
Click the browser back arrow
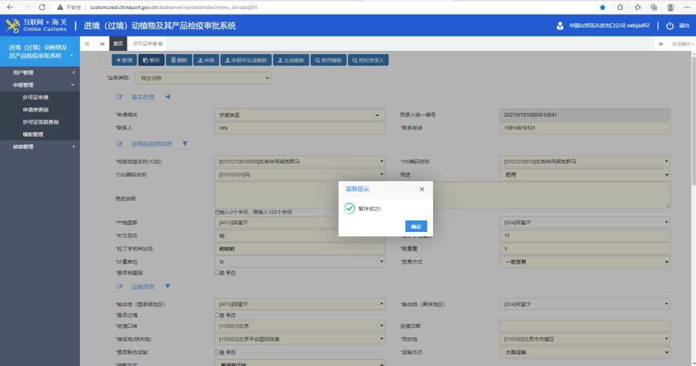point(10,7)
